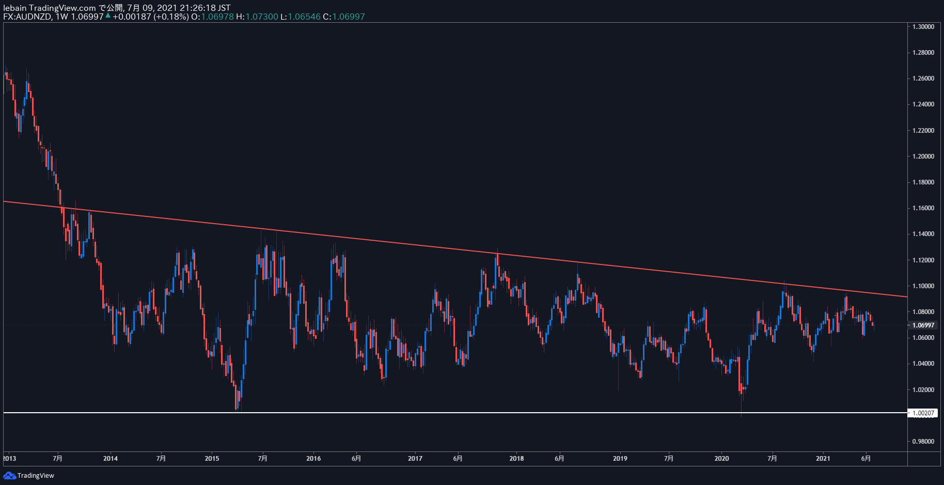Click the 1W timeframe label
This screenshot has width=944, height=485.
pyautogui.click(x=62, y=17)
